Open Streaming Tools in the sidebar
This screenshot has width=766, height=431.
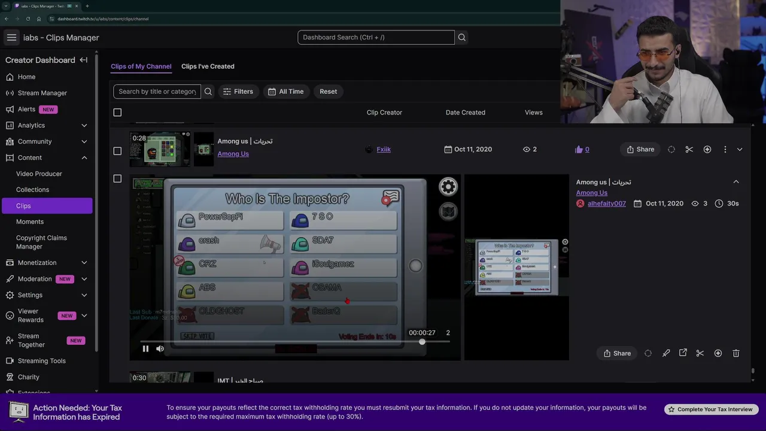click(41, 360)
